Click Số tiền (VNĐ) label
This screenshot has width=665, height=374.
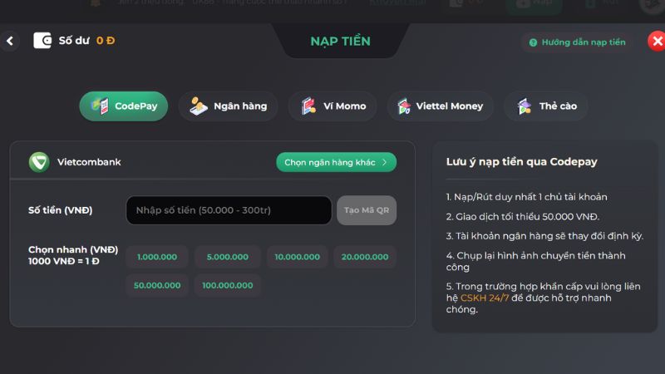(x=60, y=210)
